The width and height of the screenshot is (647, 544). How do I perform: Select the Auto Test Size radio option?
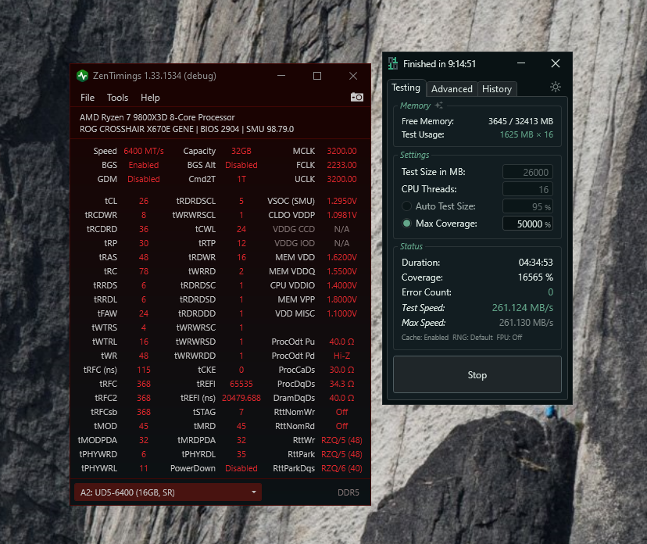pyautogui.click(x=406, y=206)
